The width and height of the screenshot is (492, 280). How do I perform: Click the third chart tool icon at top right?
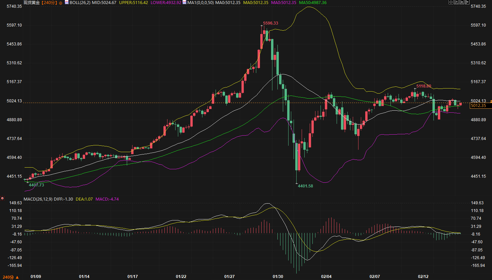click(x=462, y=2)
